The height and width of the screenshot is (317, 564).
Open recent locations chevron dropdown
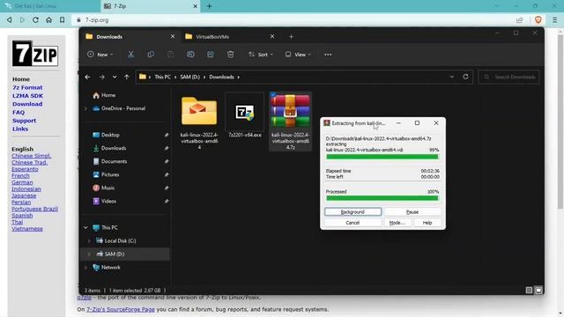[x=115, y=77]
